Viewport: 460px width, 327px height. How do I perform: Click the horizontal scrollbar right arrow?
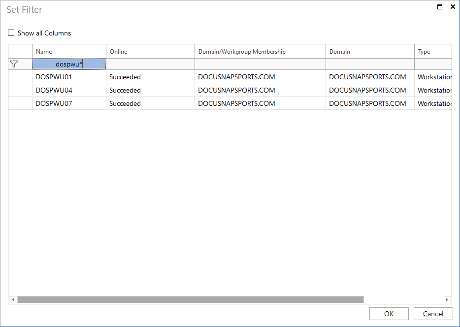[x=447, y=299]
